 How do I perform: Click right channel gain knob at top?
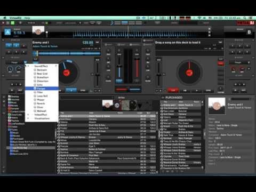pyautogui.click(x=137, y=51)
